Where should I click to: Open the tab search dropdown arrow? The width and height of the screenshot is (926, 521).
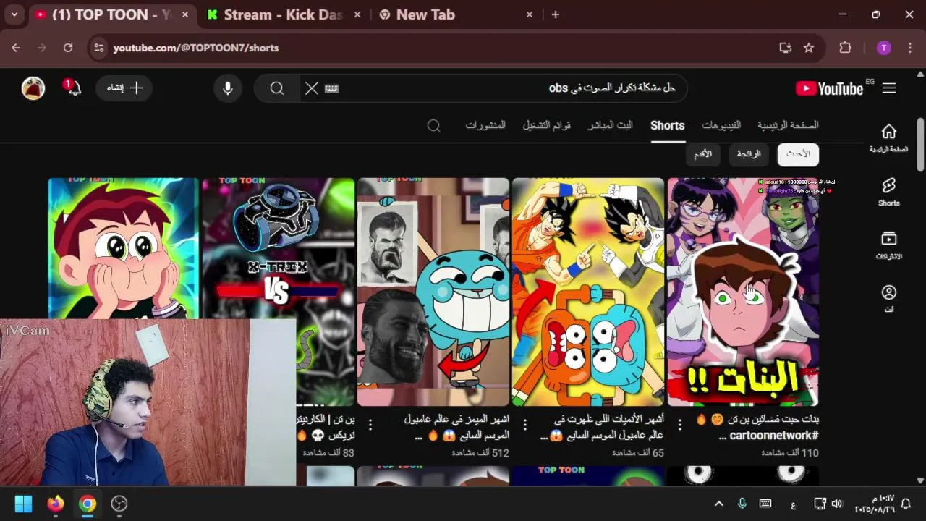coord(14,14)
